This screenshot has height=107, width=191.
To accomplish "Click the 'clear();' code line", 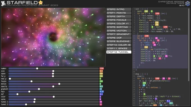I will (x=141, y=76).
